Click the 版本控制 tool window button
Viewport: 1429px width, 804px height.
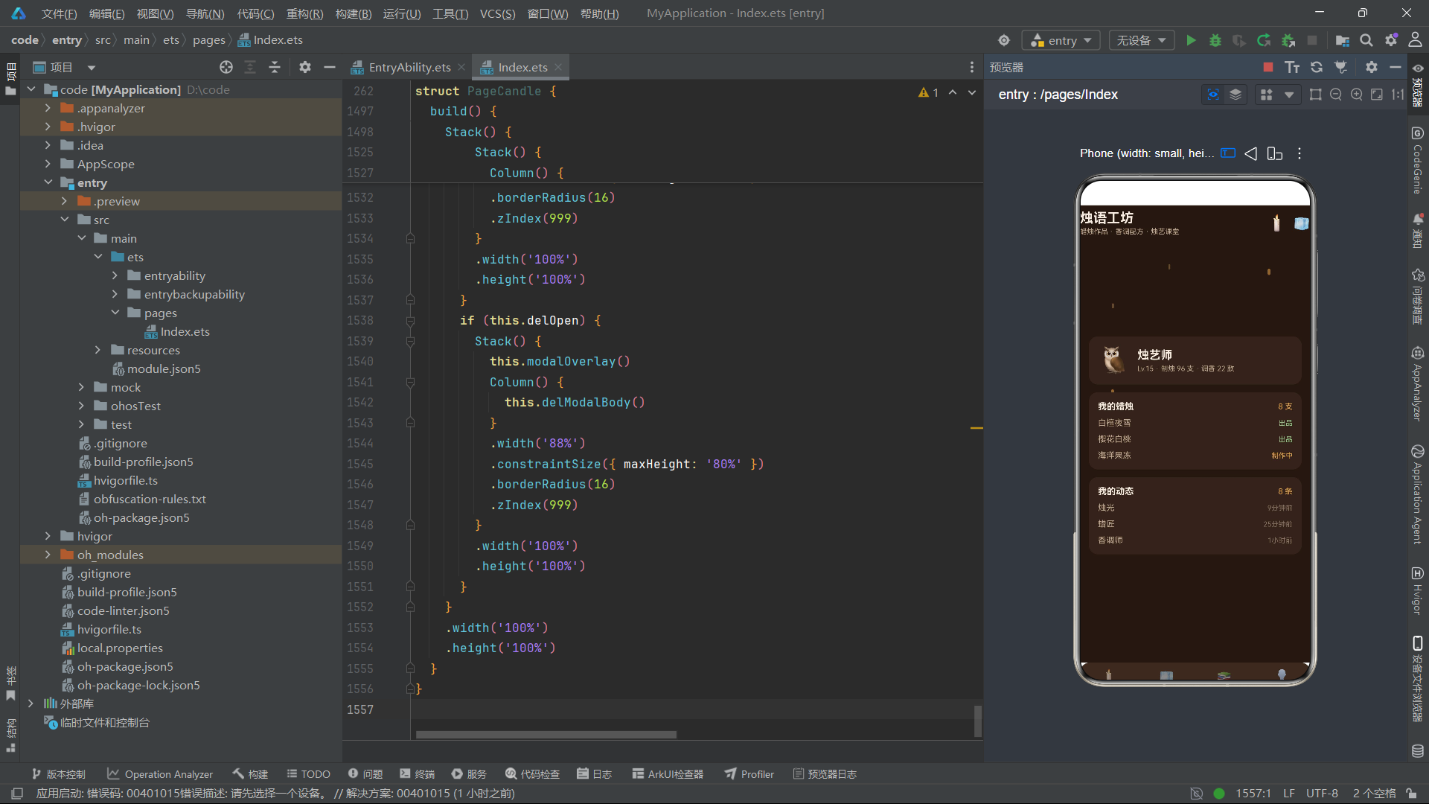pos(59,774)
